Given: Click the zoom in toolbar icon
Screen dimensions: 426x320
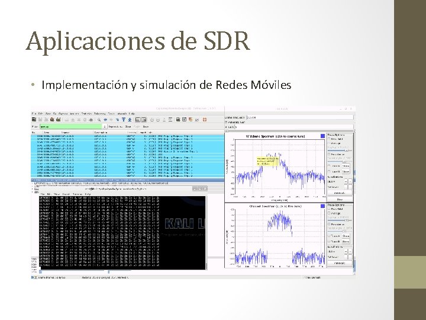Looking at the screenshot, I should [x=152, y=120].
